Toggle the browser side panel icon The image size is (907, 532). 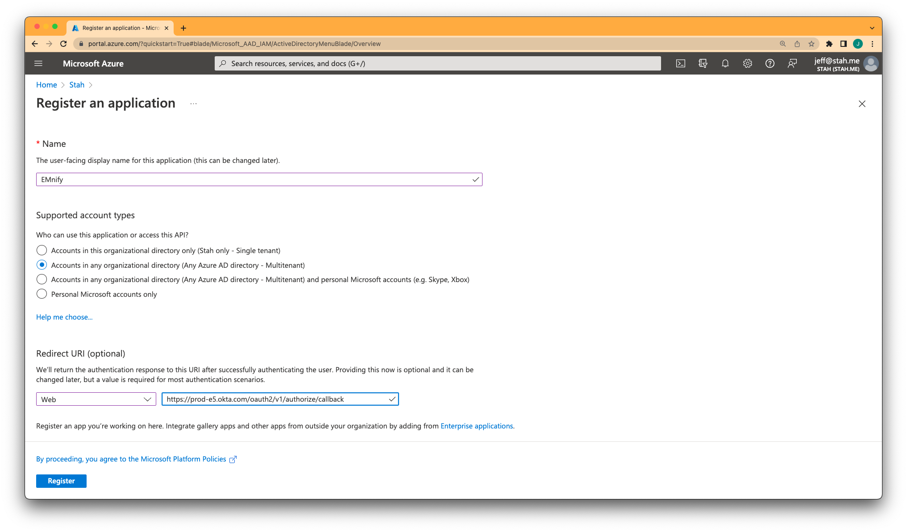click(x=844, y=44)
